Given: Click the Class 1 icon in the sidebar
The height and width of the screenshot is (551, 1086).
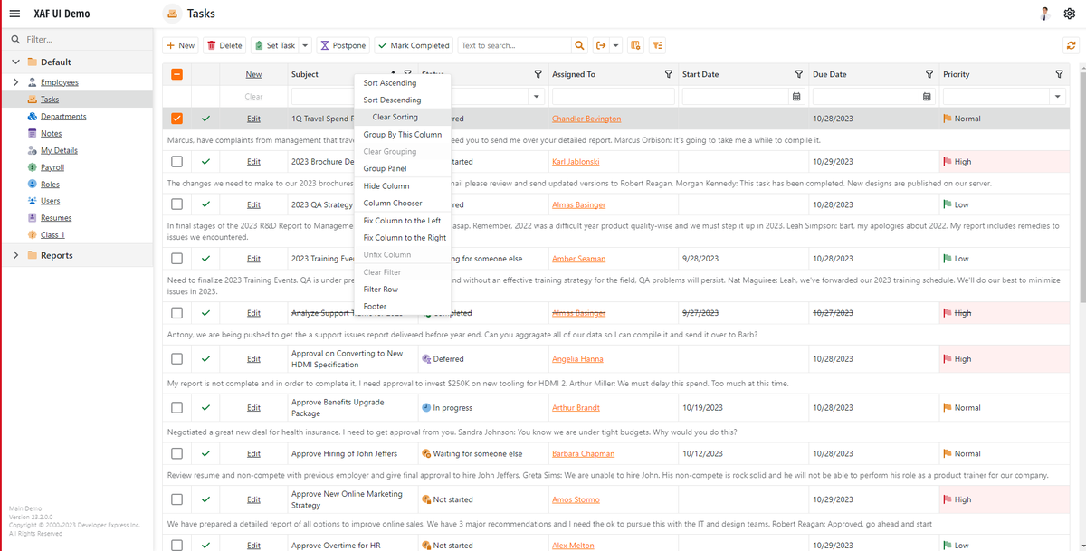Looking at the screenshot, I should tap(32, 234).
